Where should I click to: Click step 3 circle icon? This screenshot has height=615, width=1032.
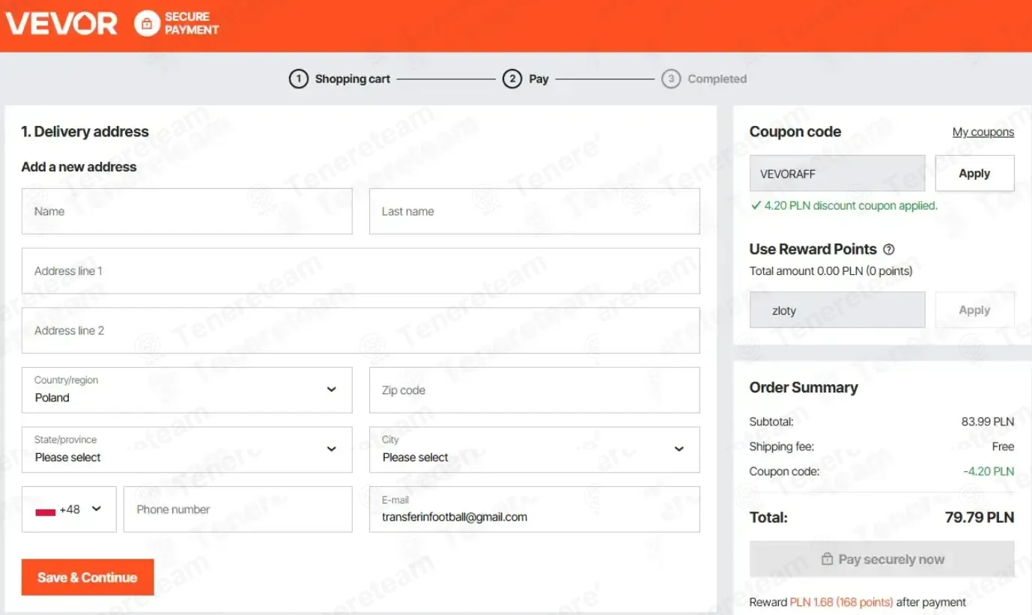671,79
